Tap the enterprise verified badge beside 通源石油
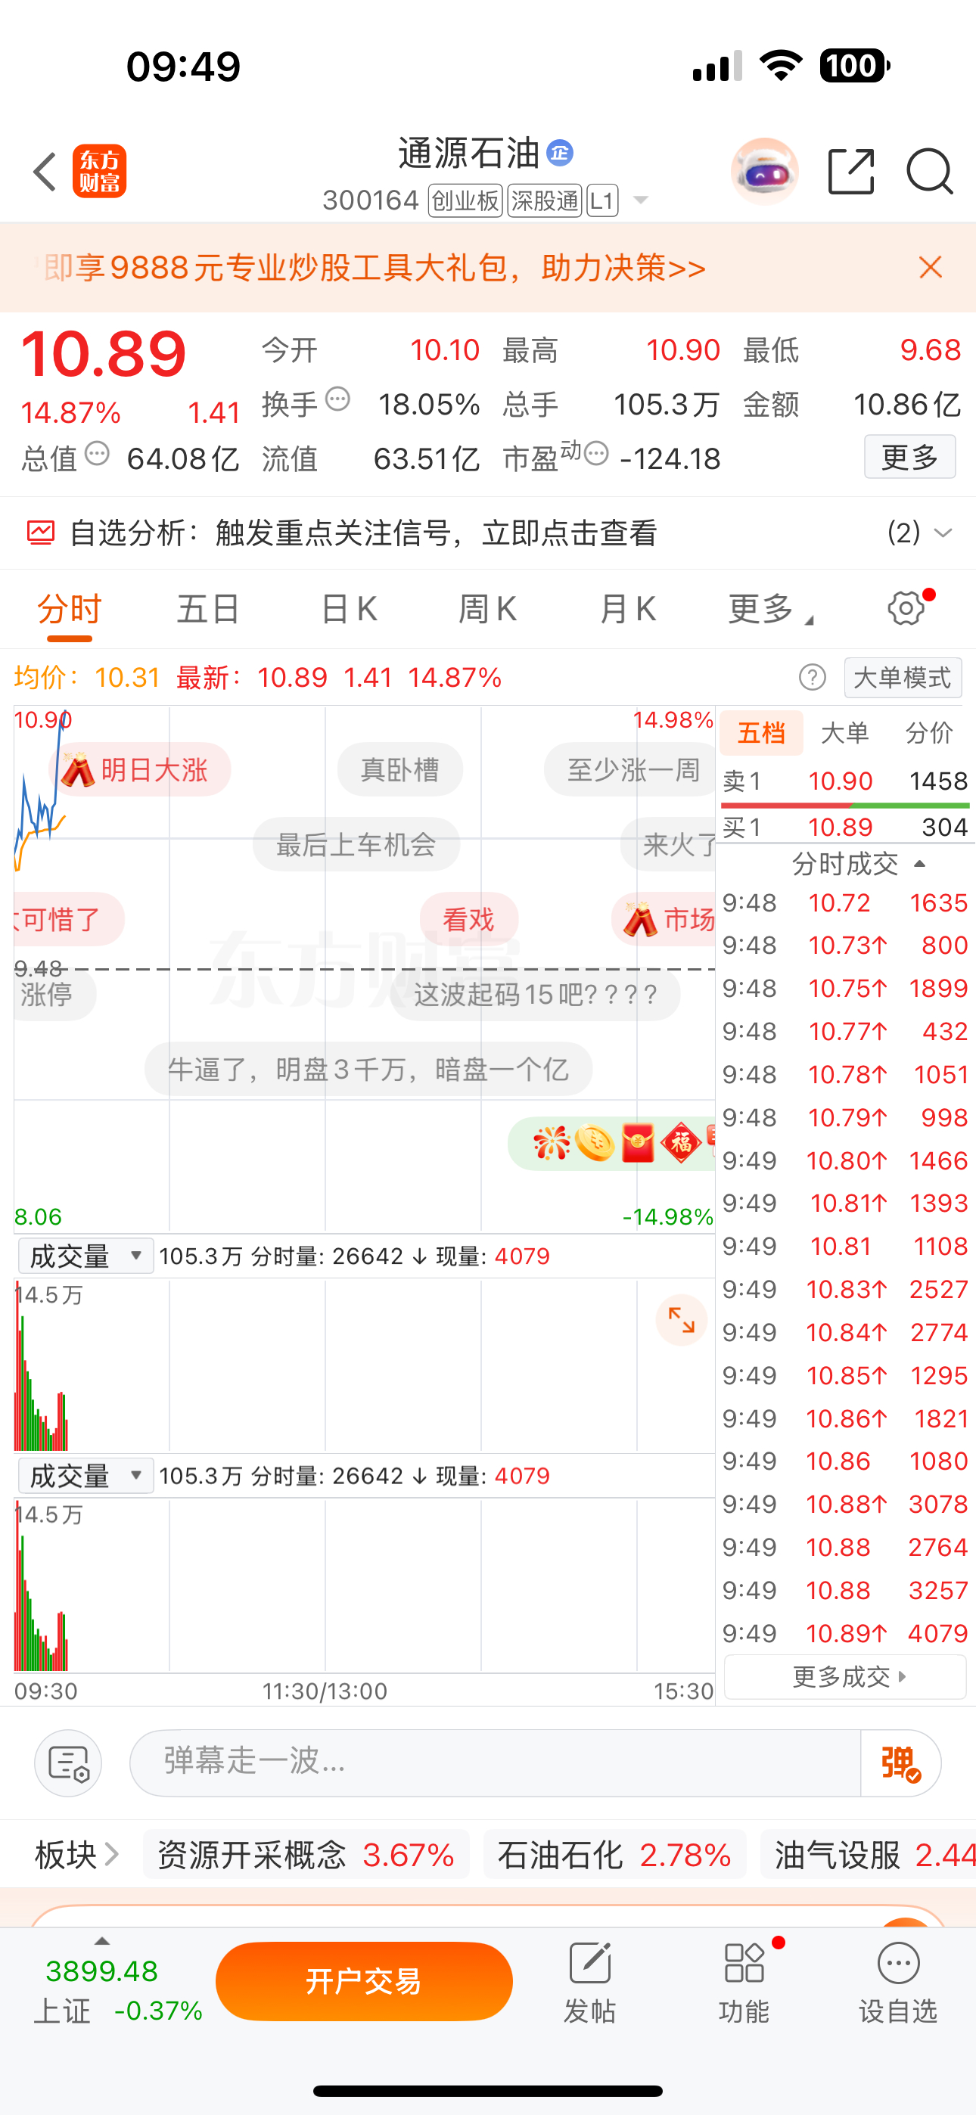Image resolution: width=976 pixels, height=2115 pixels. [x=561, y=153]
